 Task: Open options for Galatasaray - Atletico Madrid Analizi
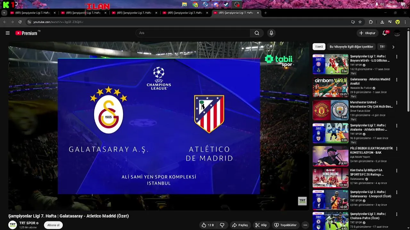pos(397,80)
